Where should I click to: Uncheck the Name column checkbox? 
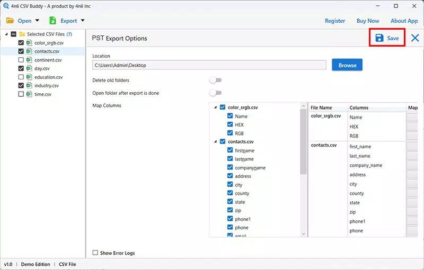tap(230, 116)
